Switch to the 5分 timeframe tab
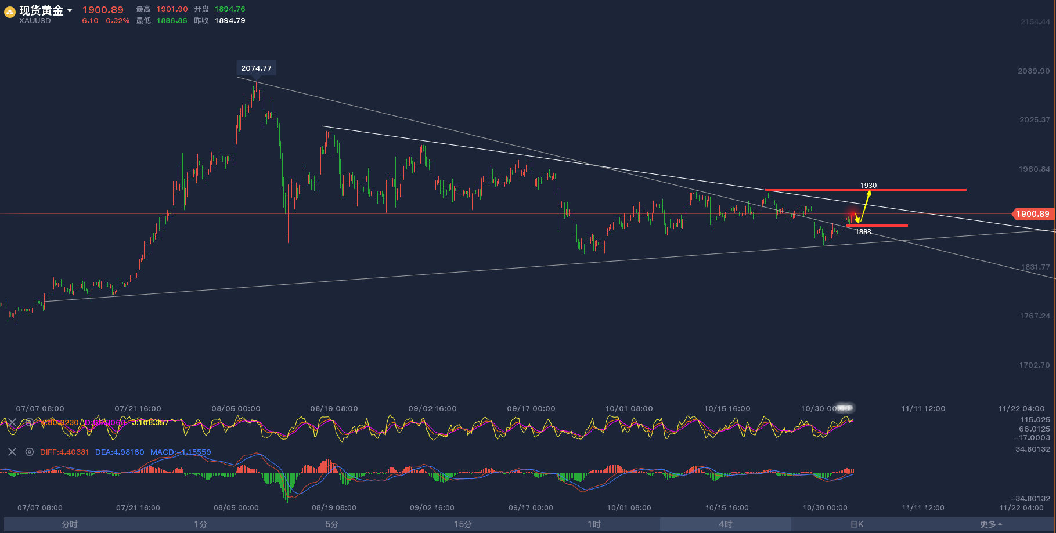This screenshot has width=1056, height=533. point(332,524)
